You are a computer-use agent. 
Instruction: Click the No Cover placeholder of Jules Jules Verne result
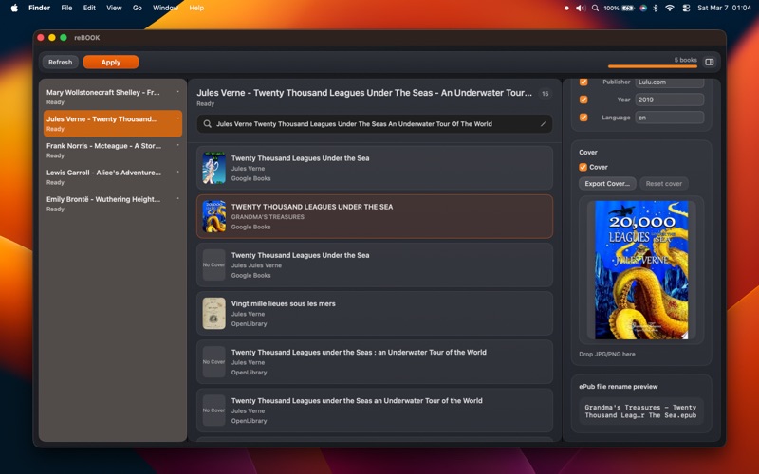214,264
